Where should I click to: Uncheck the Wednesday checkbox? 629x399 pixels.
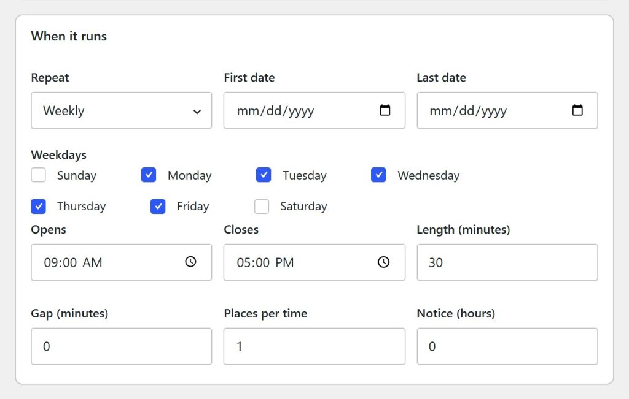click(378, 175)
